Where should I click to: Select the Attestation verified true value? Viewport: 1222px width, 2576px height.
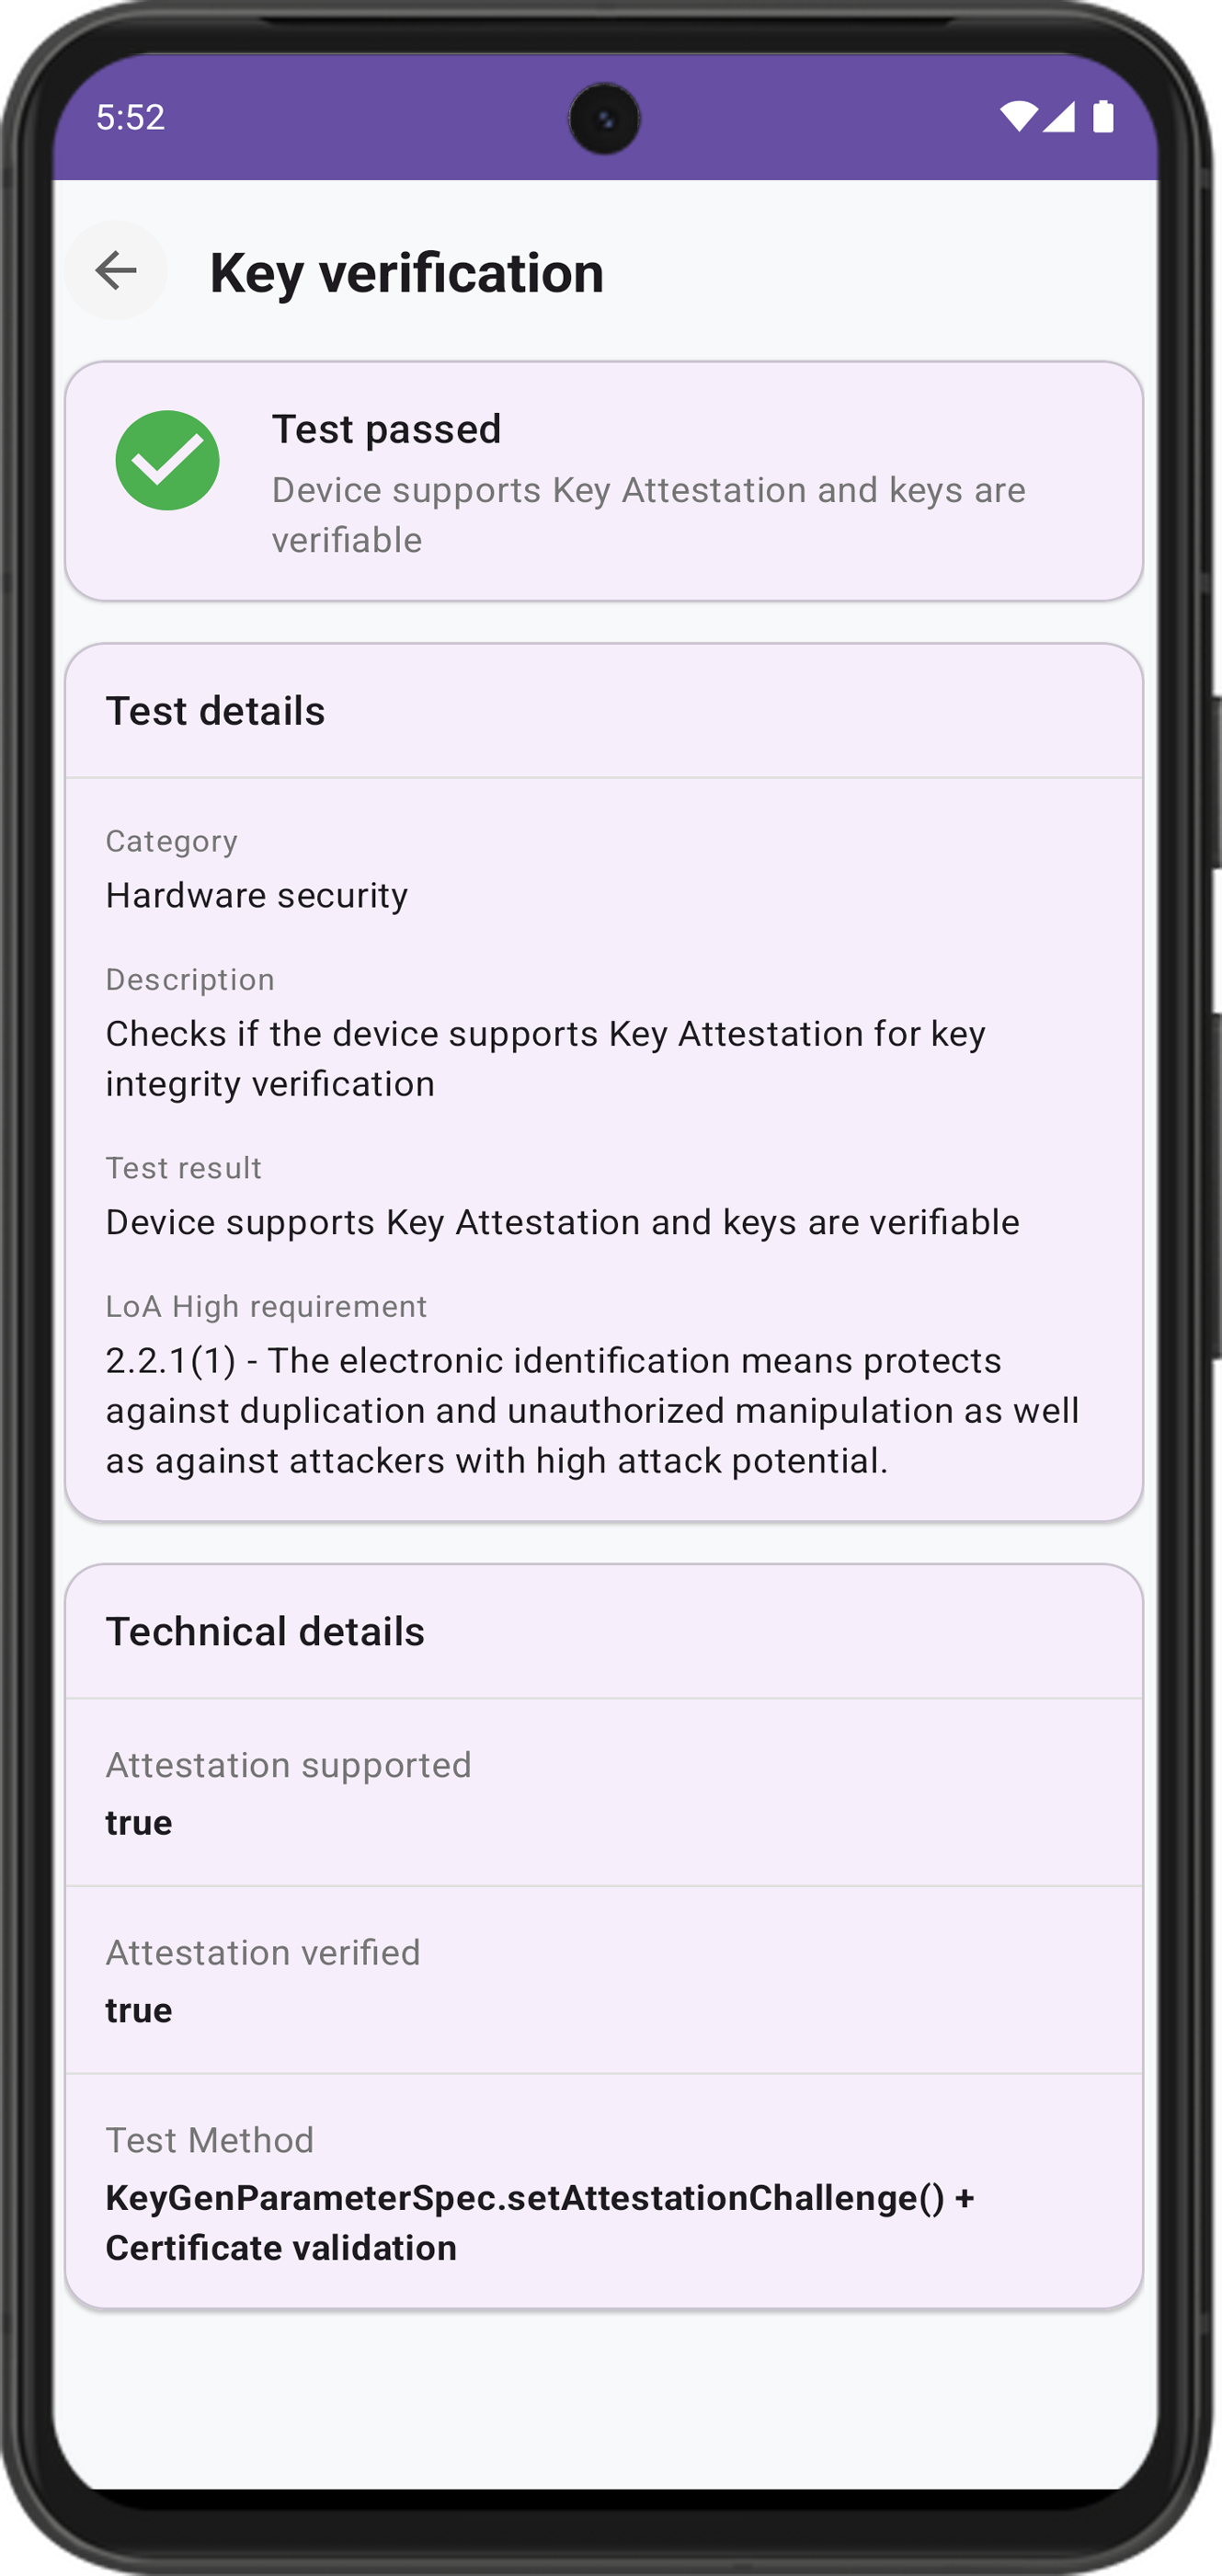coord(137,2010)
